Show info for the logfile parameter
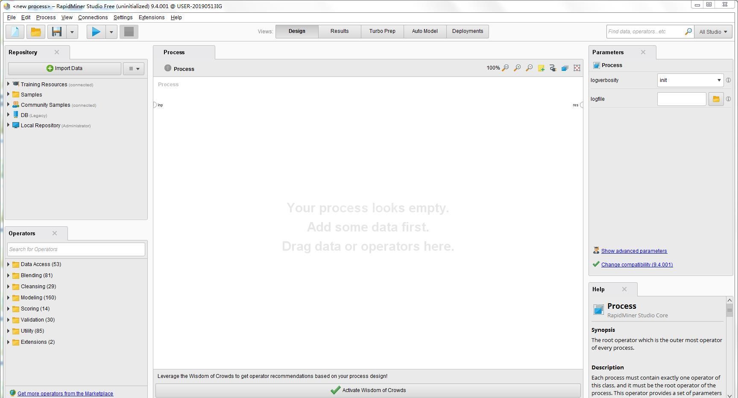The width and height of the screenshot is (738, 398). point(728,99)
